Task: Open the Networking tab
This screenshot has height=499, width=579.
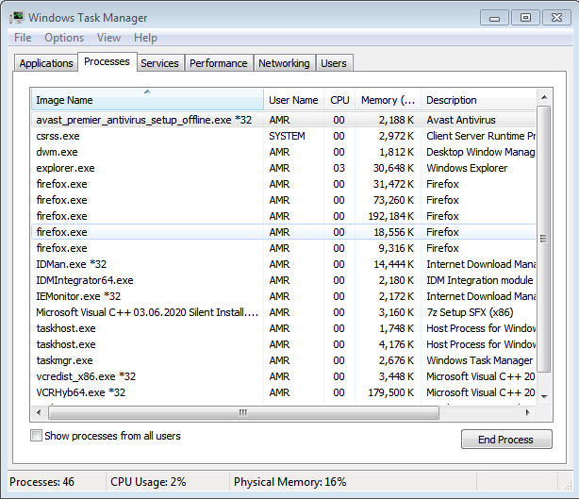Action: (x=284, y=63)
